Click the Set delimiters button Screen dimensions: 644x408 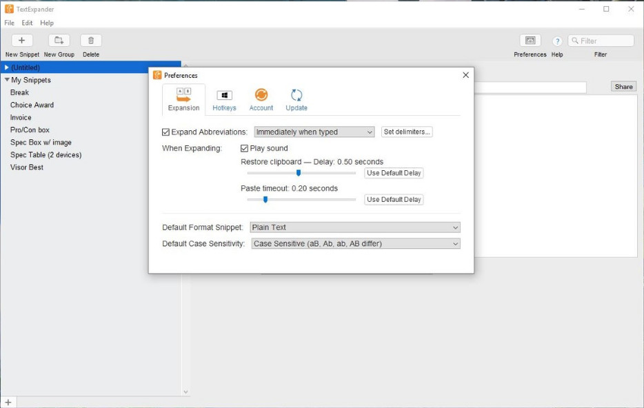coord(407,132)
